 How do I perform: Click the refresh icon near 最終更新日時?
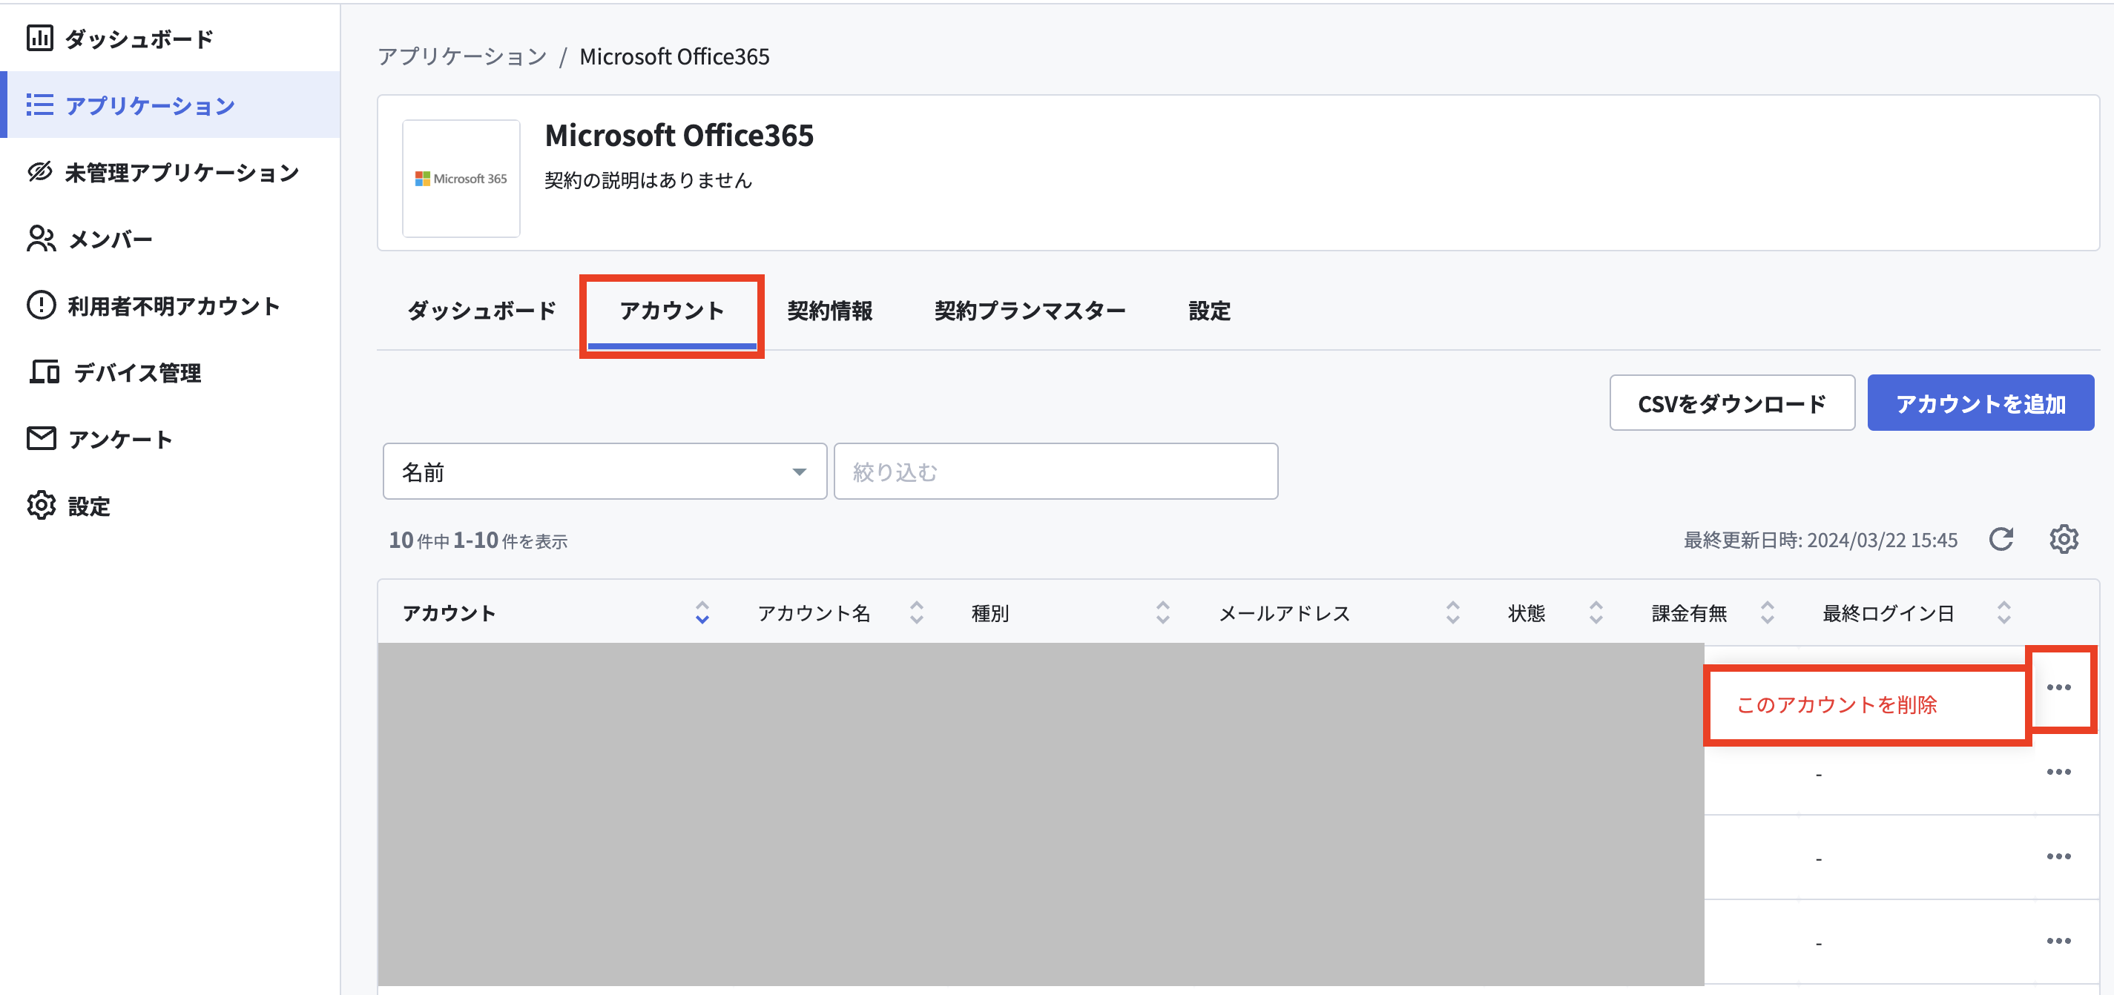pos(2001,540)
